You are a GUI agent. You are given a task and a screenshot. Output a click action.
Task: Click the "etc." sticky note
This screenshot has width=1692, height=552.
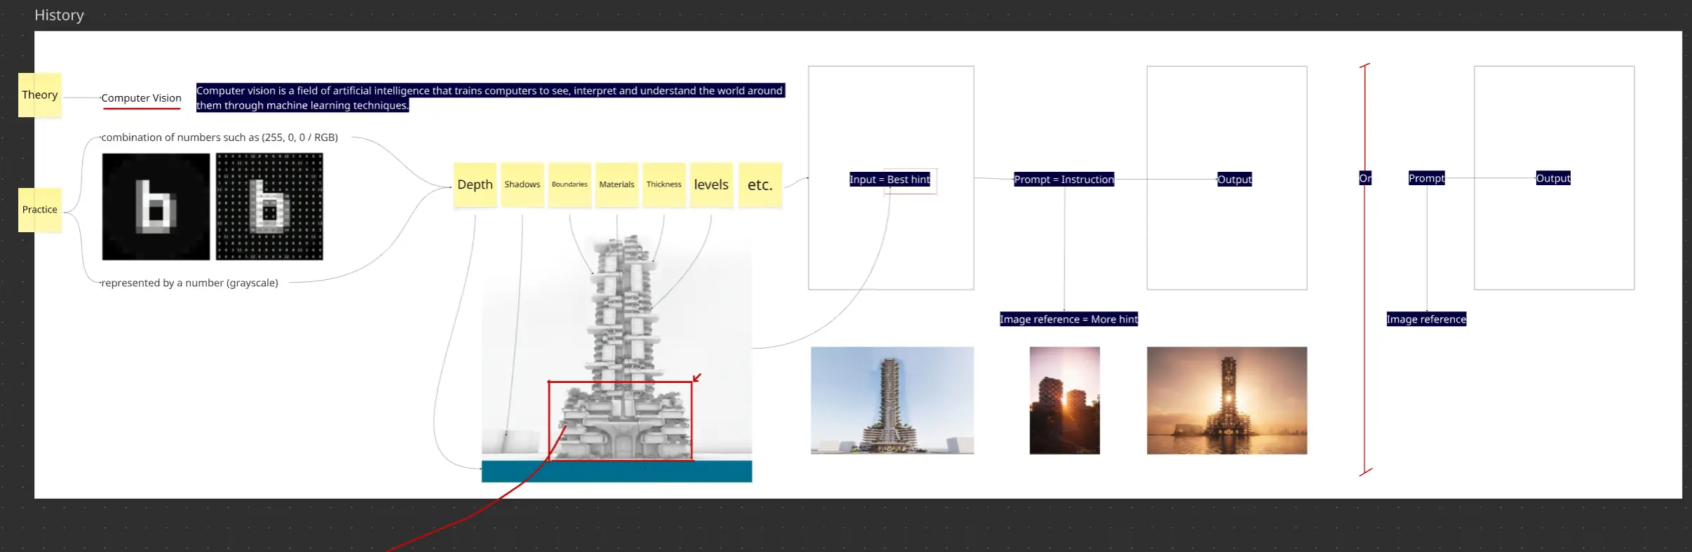click(x=760, y=185)
